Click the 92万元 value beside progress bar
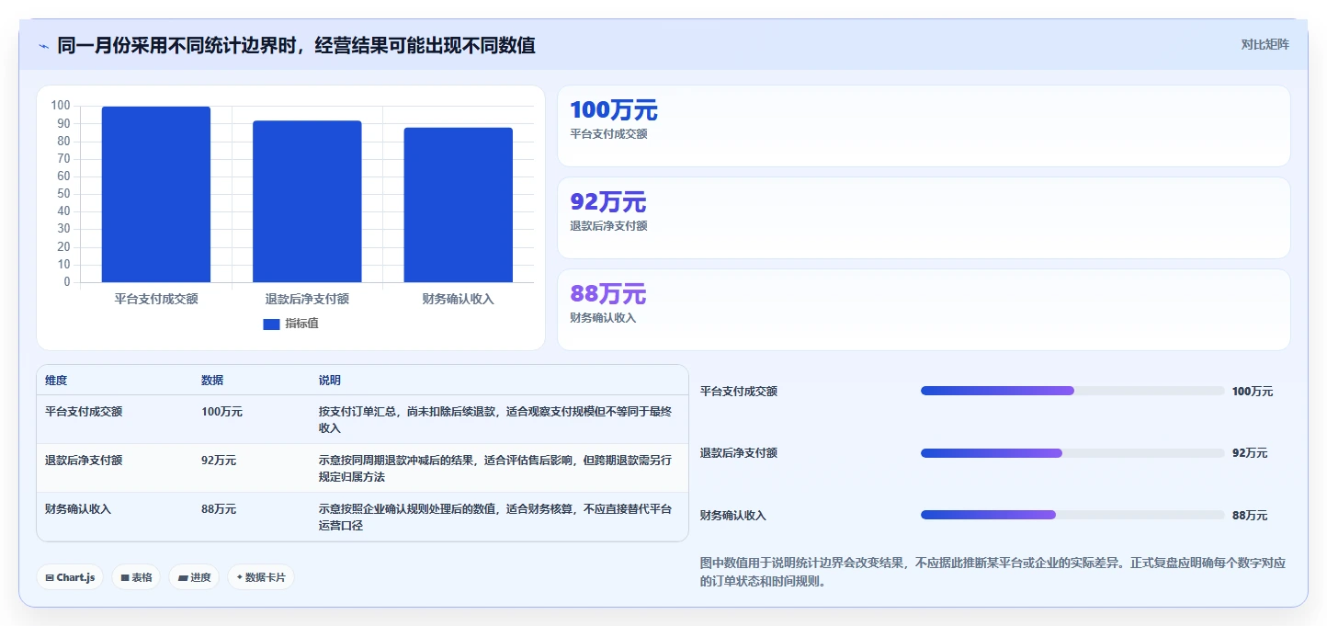Viewport: 1327px width, 626px height. coord(1250,453)
